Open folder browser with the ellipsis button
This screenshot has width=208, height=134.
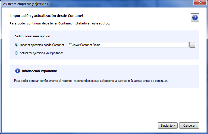[192, 45]
